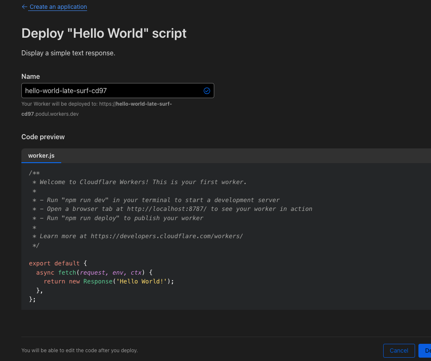Click the workers.dev deployment URL text
Image resolution: width=431 pixels, height=361 pixels.
[x=96, y=109]
